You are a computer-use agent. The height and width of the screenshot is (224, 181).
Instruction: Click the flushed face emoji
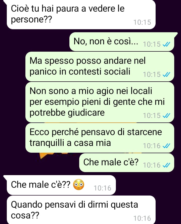pyautogui.click(x=78, y=185)
